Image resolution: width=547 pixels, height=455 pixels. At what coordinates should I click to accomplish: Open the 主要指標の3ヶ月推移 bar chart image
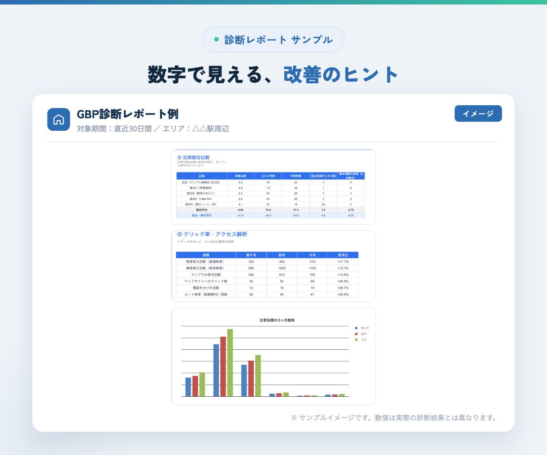tap(273, 356)
